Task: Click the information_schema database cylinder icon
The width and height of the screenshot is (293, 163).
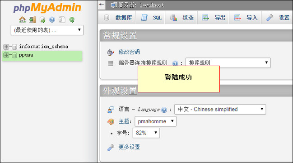Action: tap(14, 47)
